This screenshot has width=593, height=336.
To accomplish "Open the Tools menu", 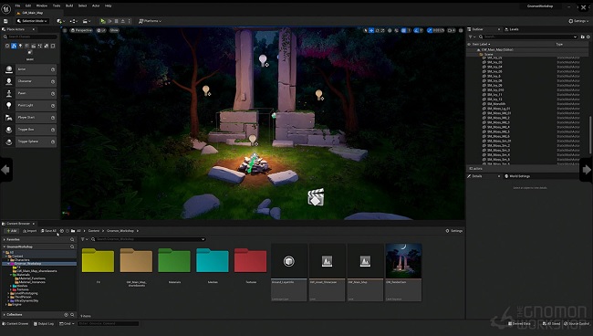I will 57,5.
